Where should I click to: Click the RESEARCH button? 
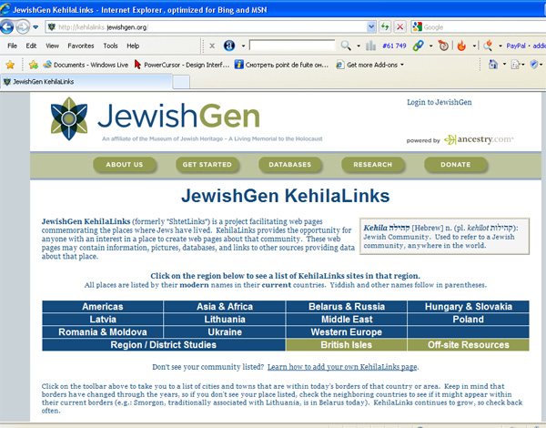tap(372, 165)
